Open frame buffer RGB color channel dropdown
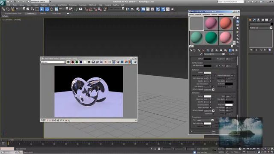Image resolution: width=274 pixels, height=154 pixels. click(x=53, y=62)
